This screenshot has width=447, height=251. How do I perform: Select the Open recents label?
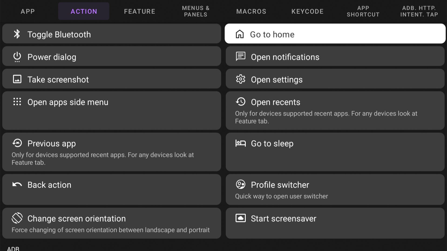point(276,102)
